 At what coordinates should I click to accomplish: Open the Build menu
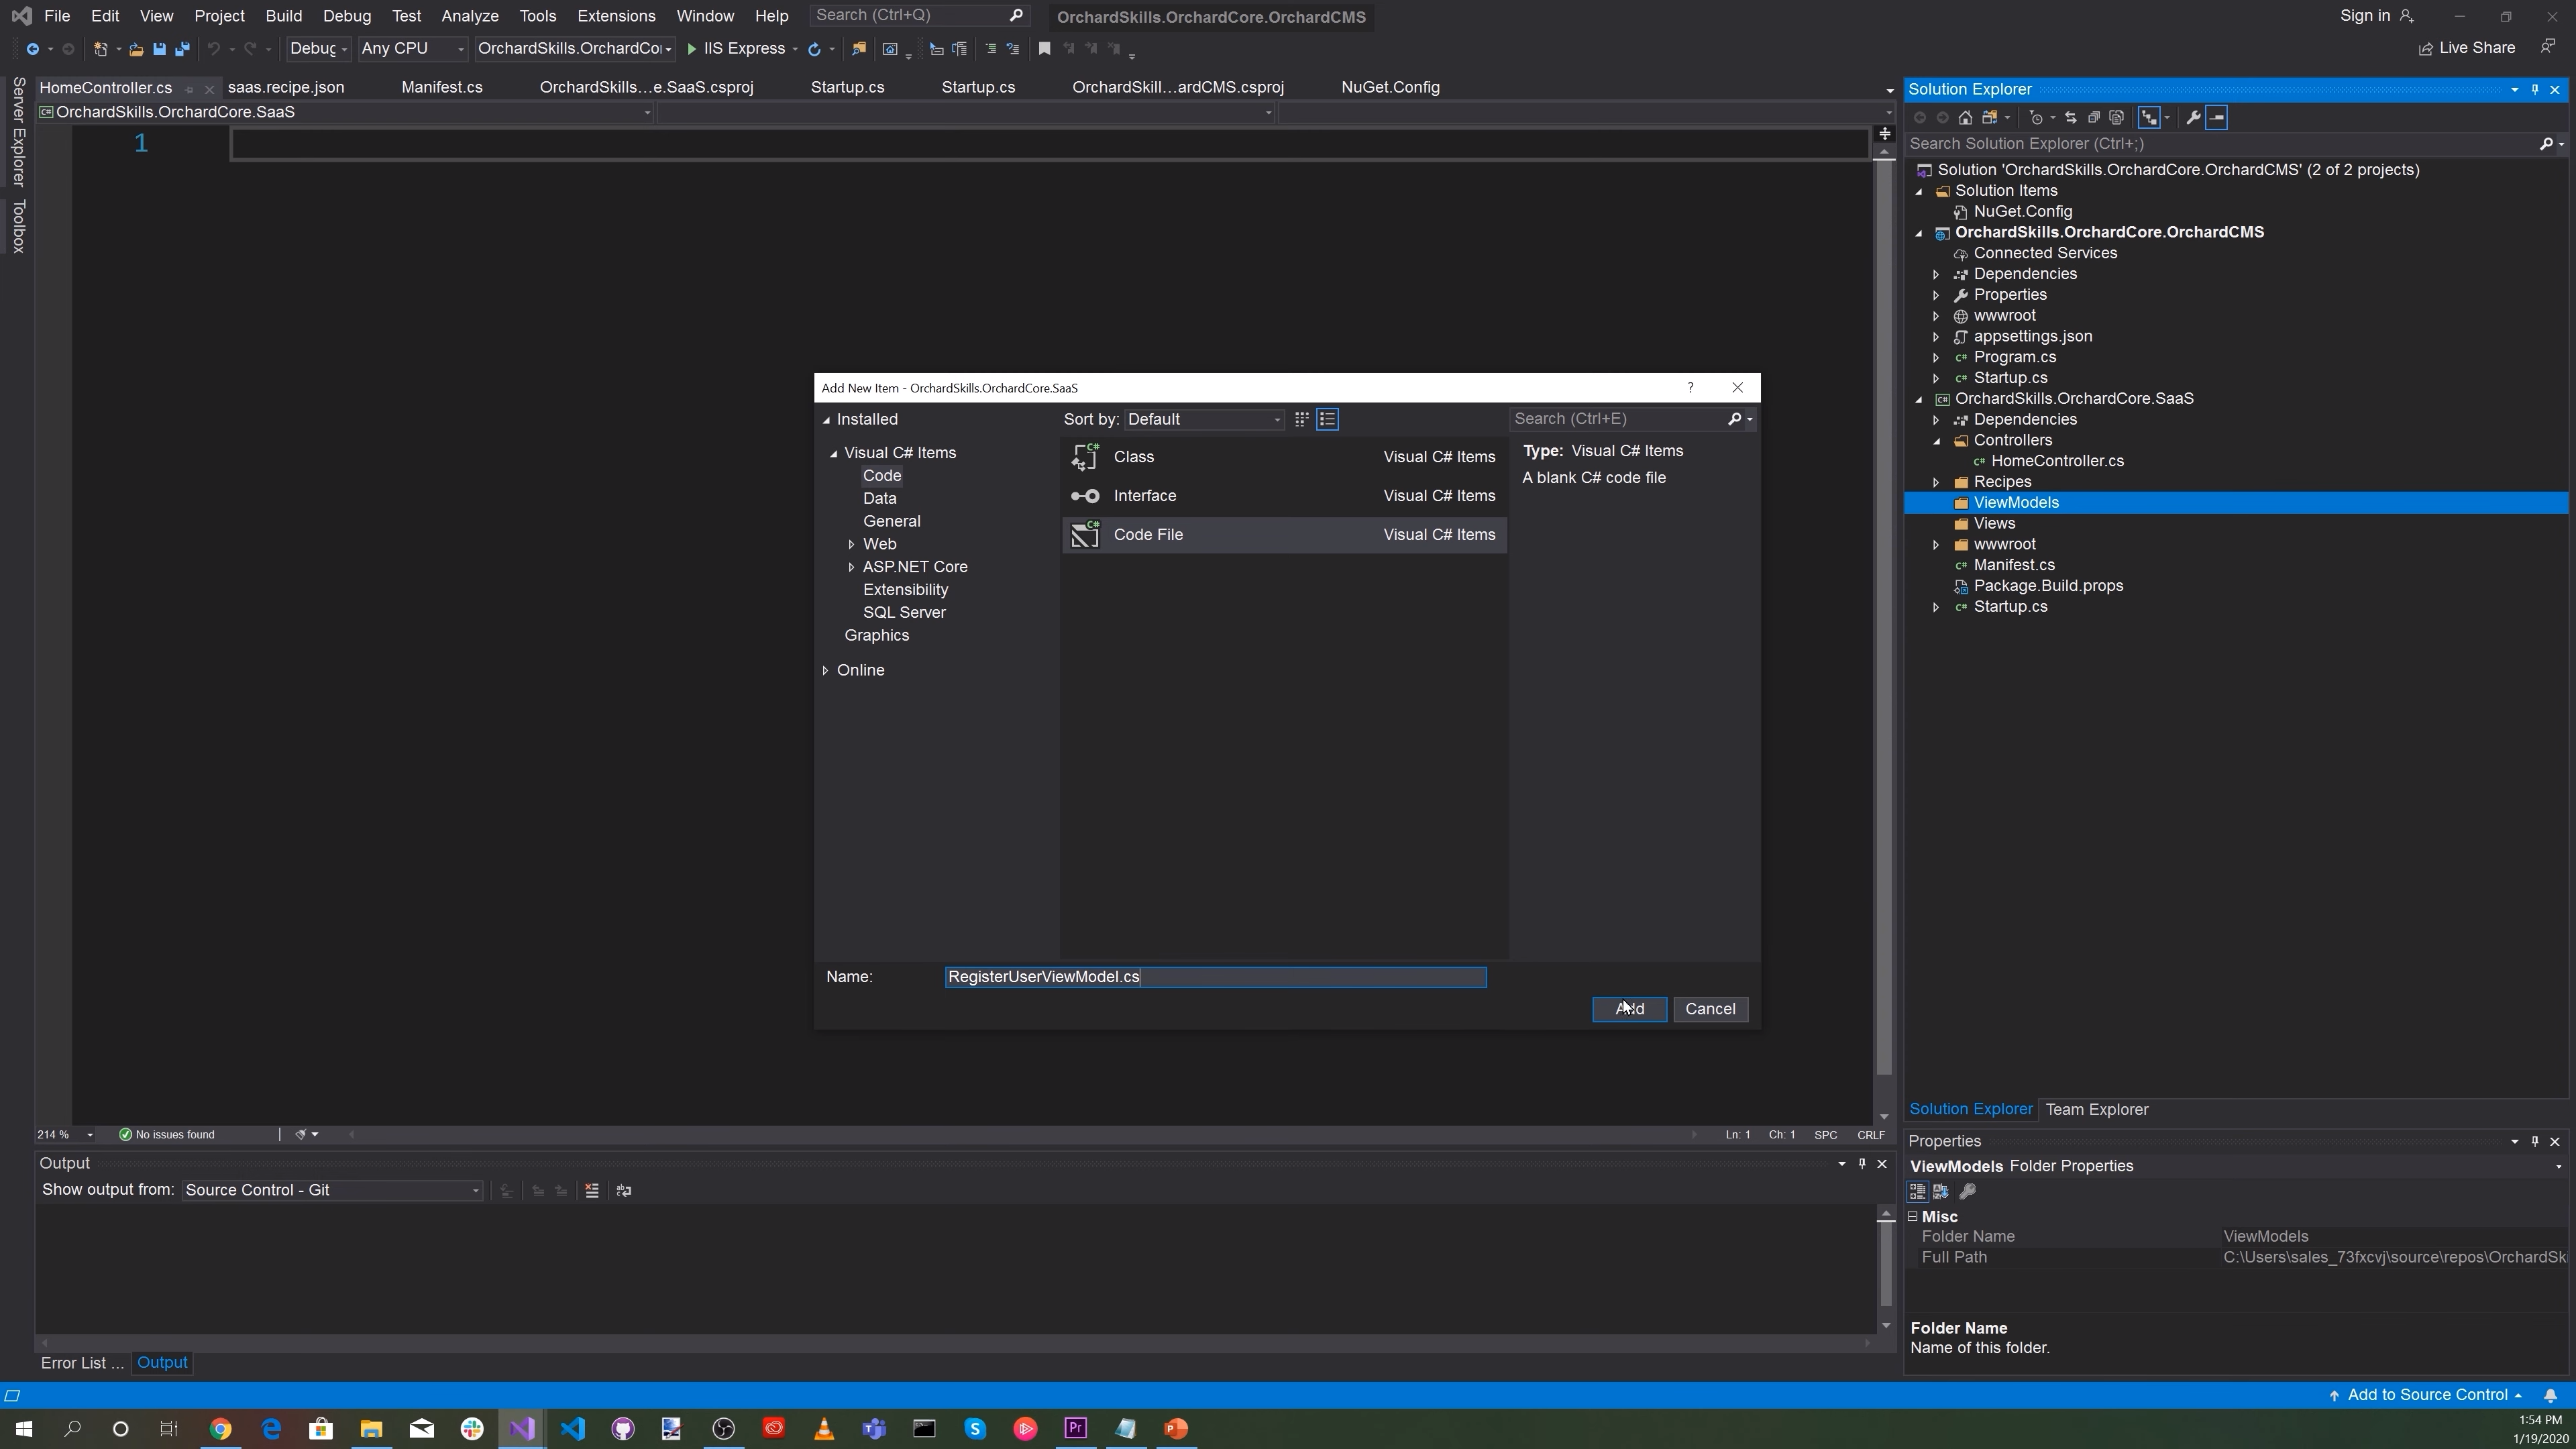tap(283, 16)
